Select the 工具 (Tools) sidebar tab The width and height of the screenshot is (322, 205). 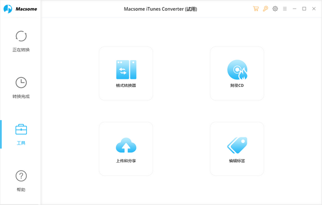(21, 135)
